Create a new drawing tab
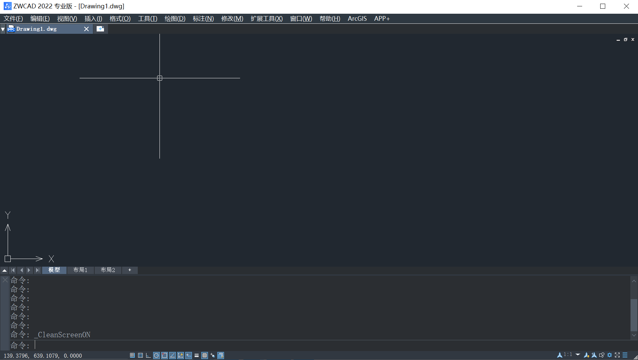This screenshot has width=638, height=360. (x=100, y=29)
